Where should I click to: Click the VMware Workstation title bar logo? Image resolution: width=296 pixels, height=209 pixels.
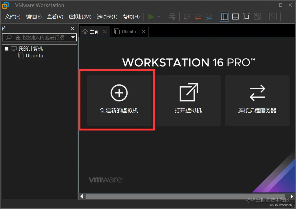[5, 5]
